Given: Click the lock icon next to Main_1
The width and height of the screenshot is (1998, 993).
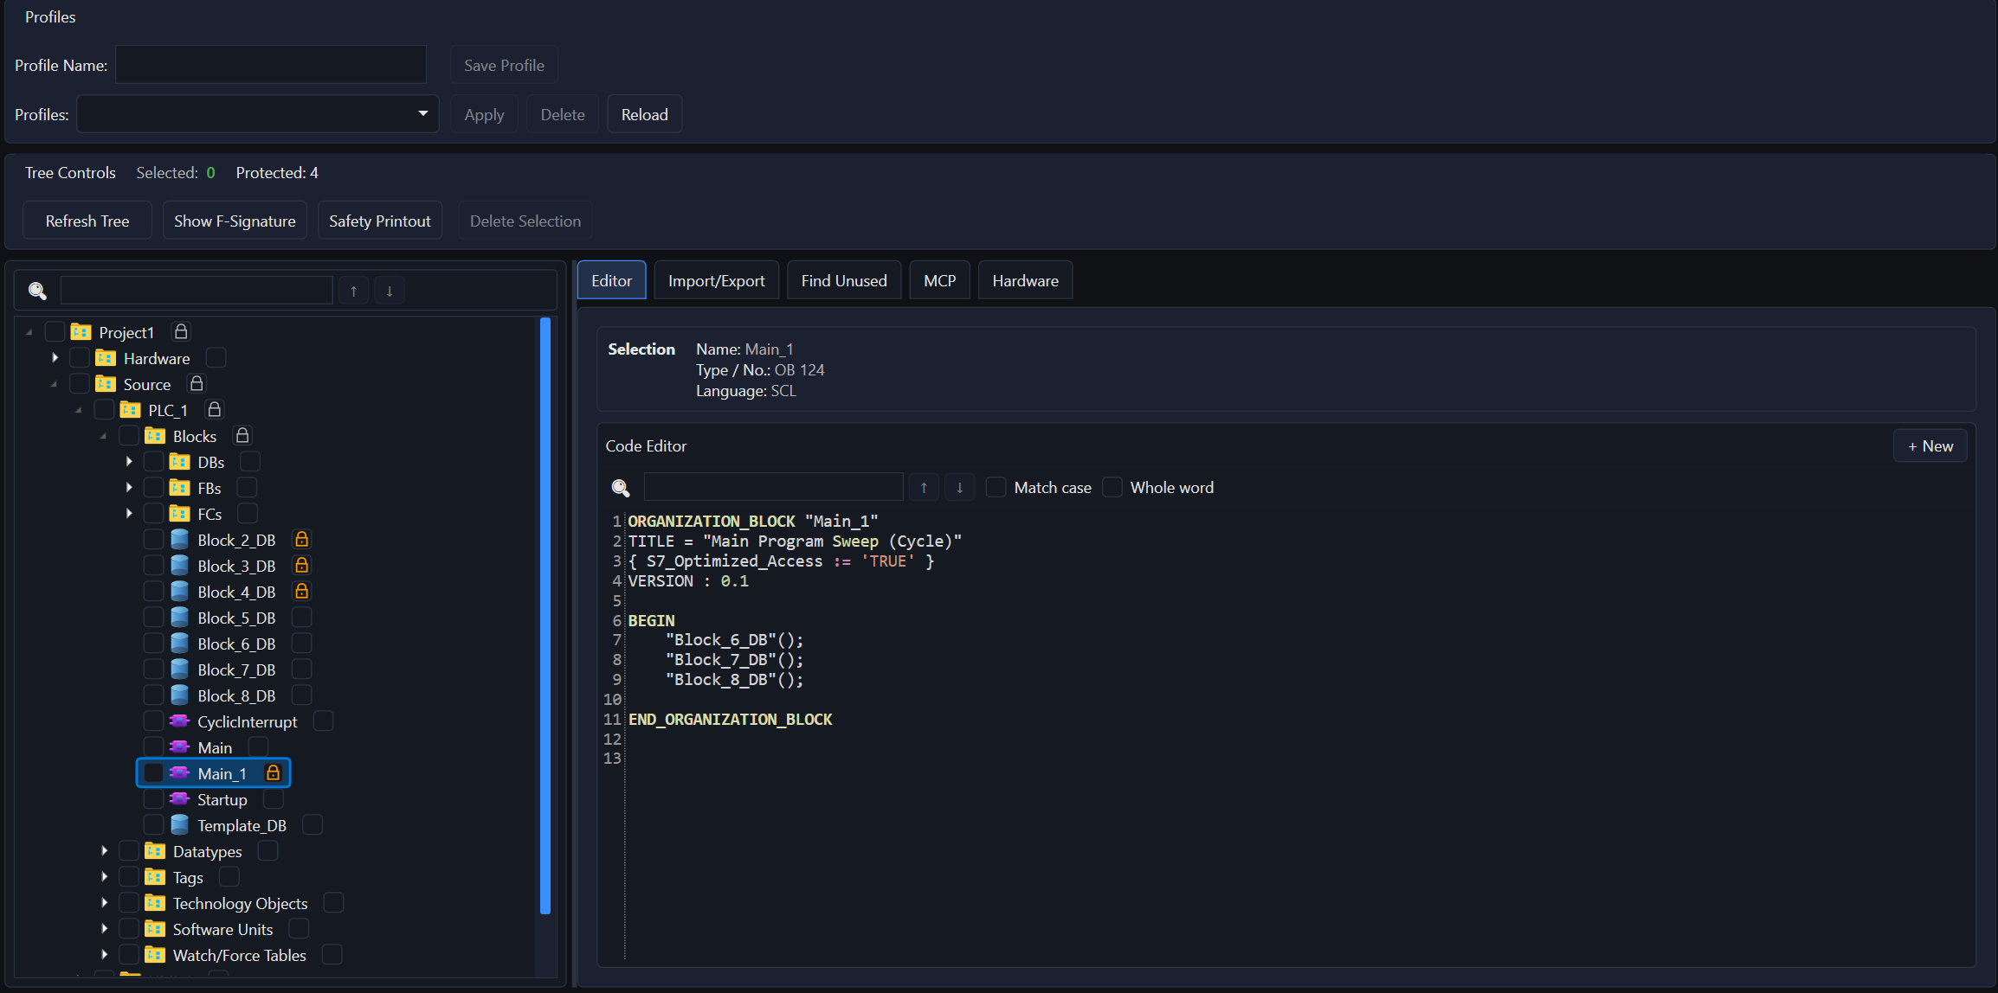Looking at the screenshot, I should pos(273,773).
